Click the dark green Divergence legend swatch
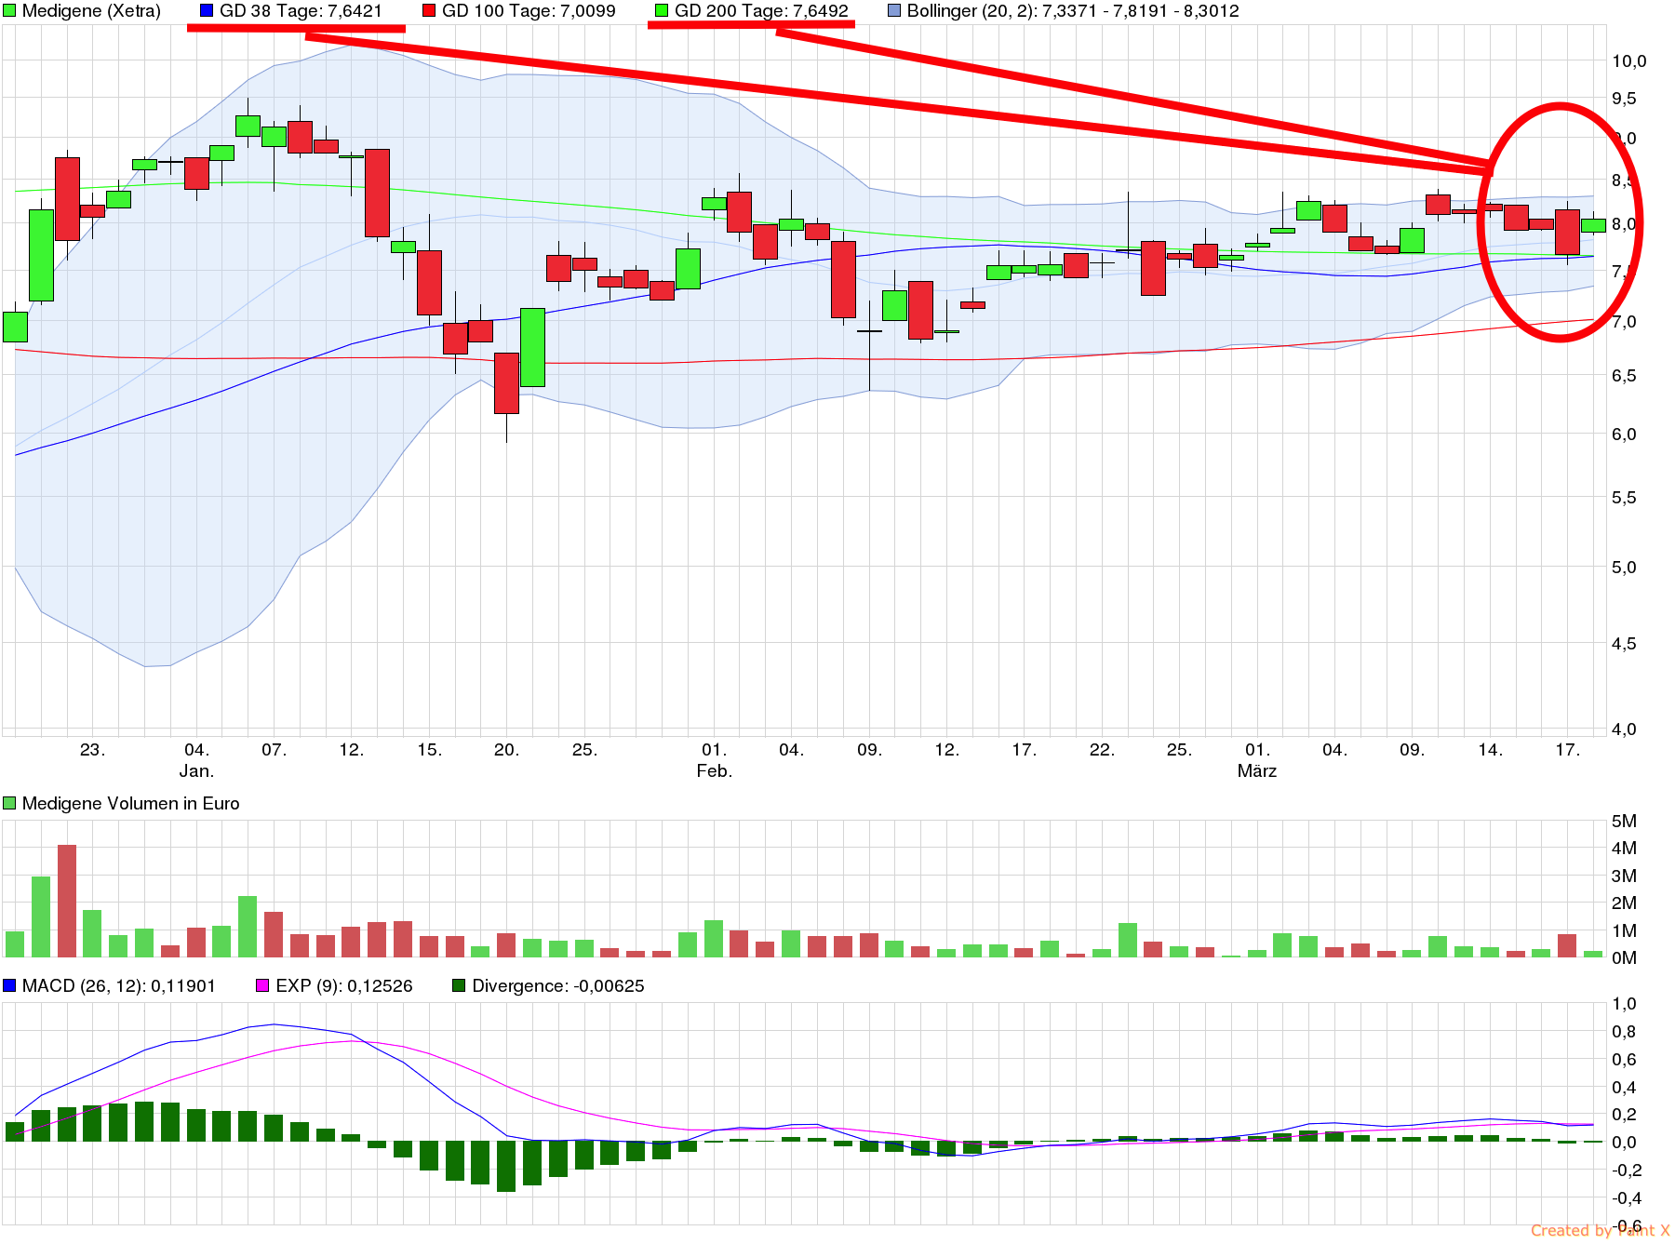 click(x=459, y=985)
